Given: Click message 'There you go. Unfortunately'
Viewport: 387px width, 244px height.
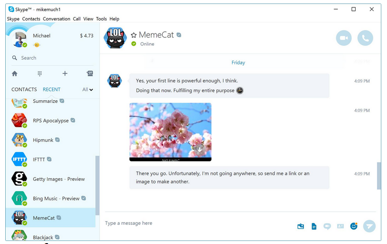Looking at the screenshot, I should [x=229, y=177].
